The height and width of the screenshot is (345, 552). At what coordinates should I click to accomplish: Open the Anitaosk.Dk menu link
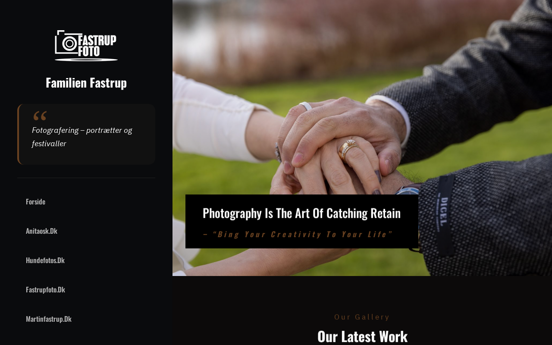[41, 231]
